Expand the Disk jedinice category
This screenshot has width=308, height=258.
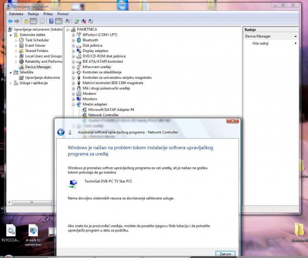73,46
